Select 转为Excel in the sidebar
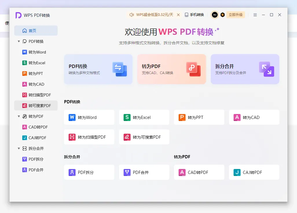This screenshot has width=297, height=213. [36, 63]
